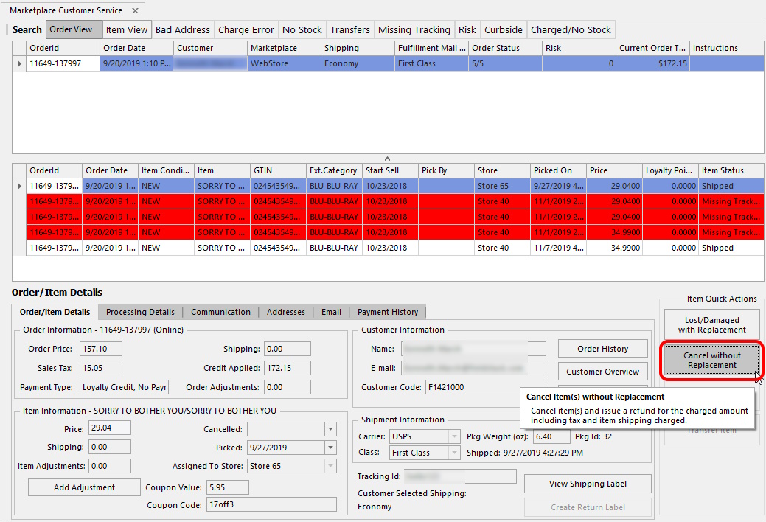Switch to the Order View tab
Viewport: 766px width, 522px height.
tap(74, 29)
